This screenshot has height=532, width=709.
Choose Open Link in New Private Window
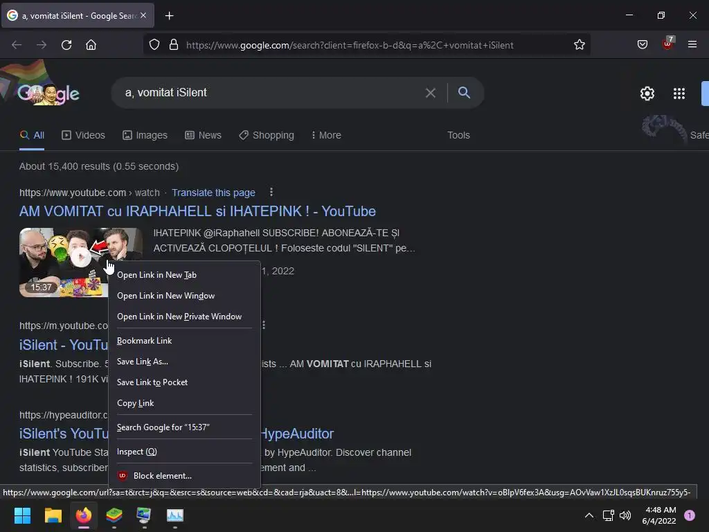click(x=184, y=316)
